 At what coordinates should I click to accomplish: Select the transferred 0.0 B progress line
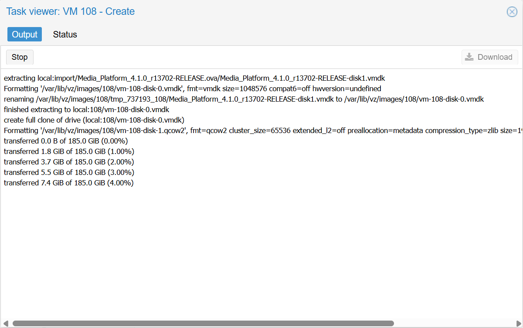click(68, 141)
